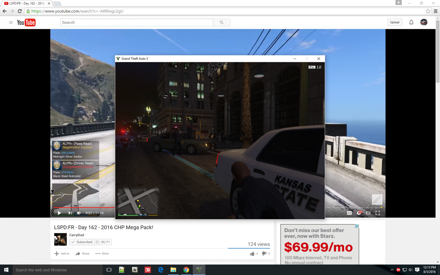Like the video with thumbs up
The image size is (440, 275).
click(252, 254)
